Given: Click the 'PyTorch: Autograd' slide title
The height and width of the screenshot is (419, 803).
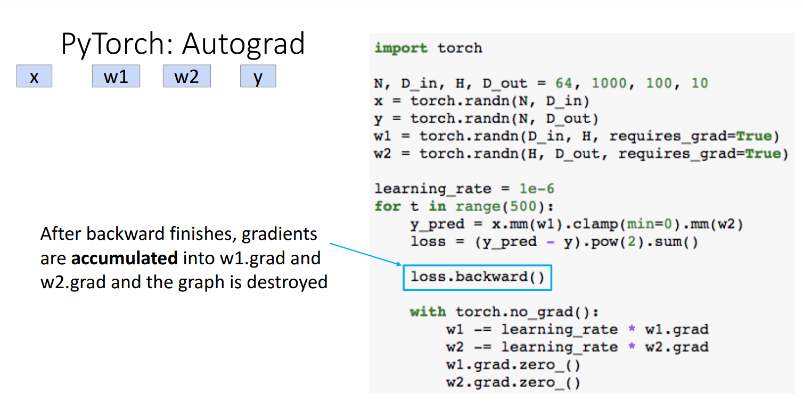Looking at the screenshot, I should point(183,44).
